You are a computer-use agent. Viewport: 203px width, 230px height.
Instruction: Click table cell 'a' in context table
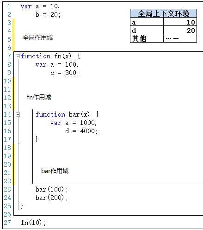(x=147, y=22)
